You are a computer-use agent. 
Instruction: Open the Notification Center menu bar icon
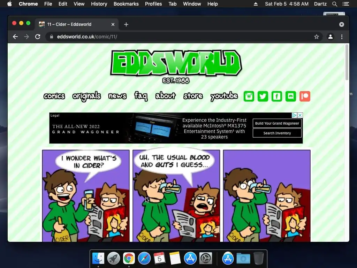pos(345,4)
